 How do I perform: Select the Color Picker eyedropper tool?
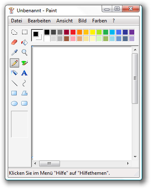[x=14, y=53]
